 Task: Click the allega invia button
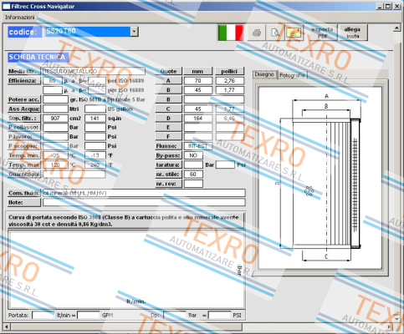pyautogui.click(x=352, y=33)
